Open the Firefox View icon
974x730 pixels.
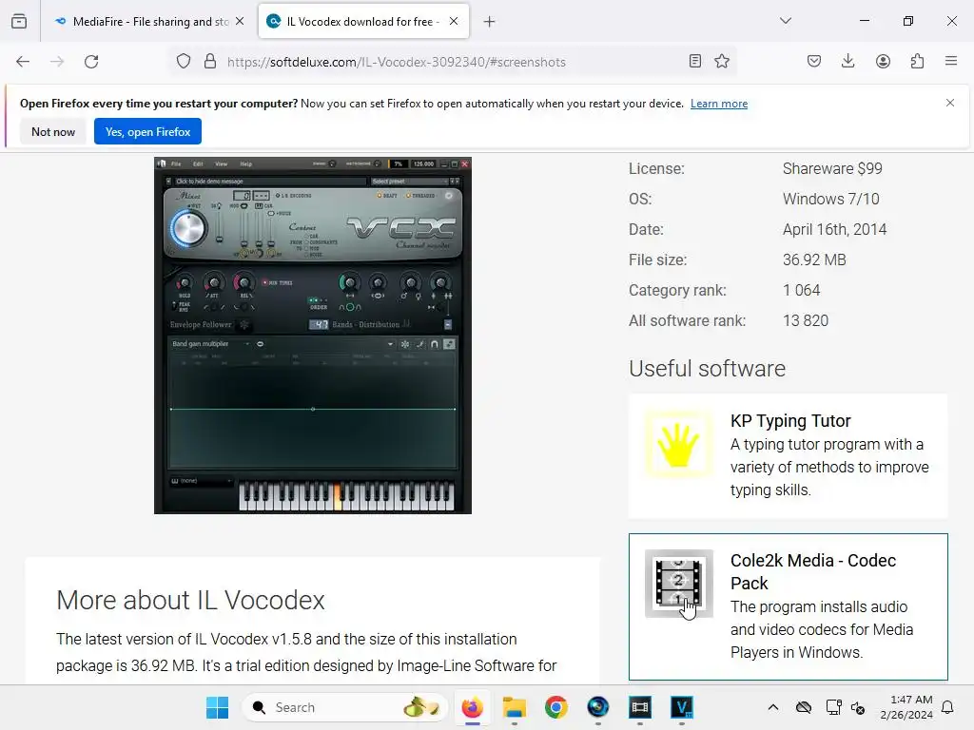point(19,21)
